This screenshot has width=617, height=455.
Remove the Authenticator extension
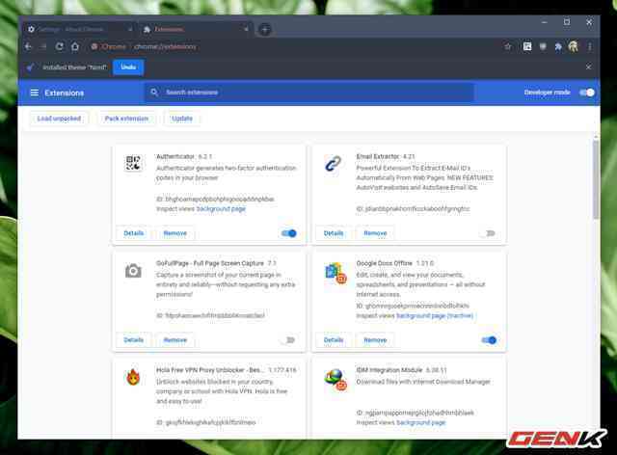(x=175, y=233)
